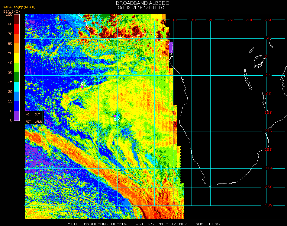Click the '35E' longitude label
Image resolution: width=287 pixels, height=226 pixels.
[269, 20]
